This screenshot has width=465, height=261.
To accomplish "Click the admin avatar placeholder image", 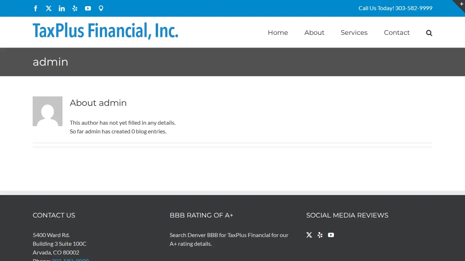I will (48, 111).
